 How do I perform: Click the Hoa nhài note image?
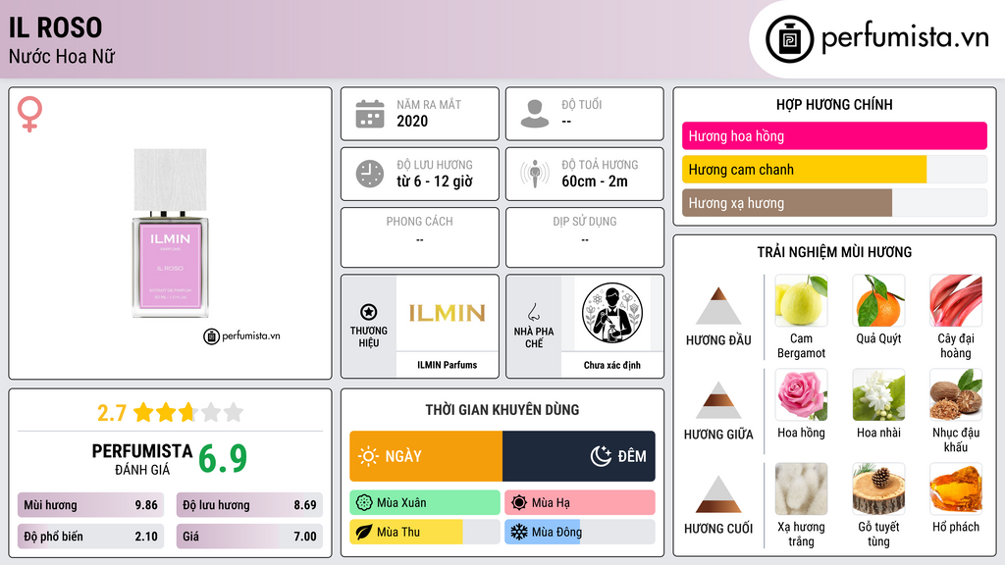(x=878, y=395)
